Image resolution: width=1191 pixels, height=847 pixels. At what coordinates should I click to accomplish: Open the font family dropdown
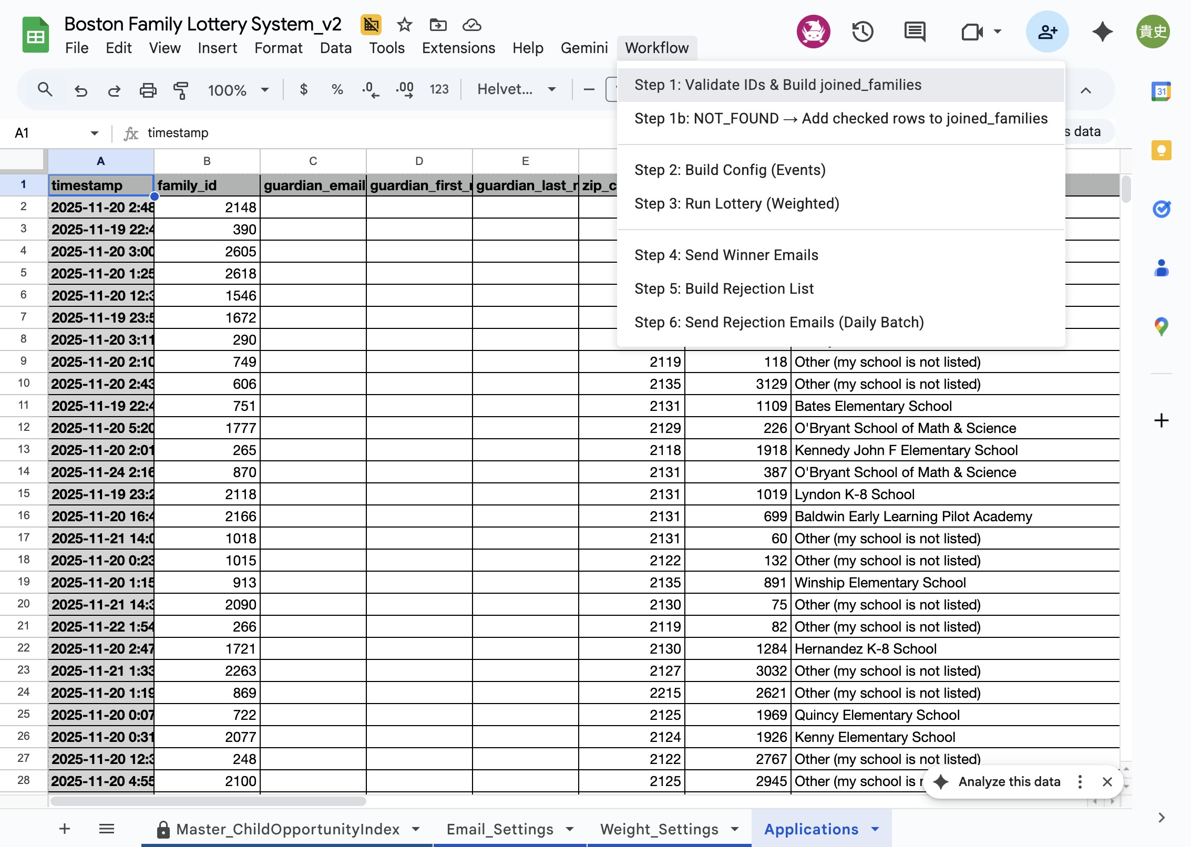pos(516,90)
